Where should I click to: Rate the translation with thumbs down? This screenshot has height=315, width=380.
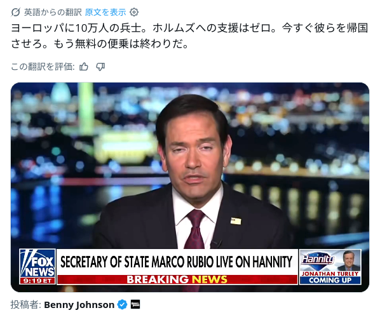[100, 67]
